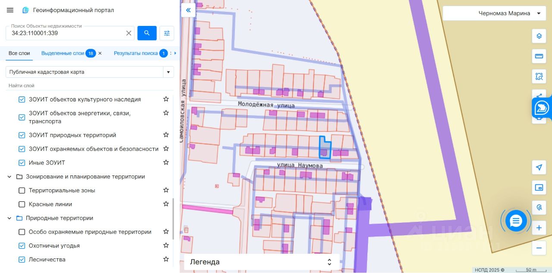Open the map layers button
The height and width of the screenshot is (273, 552).
click(x=539, y=36)
